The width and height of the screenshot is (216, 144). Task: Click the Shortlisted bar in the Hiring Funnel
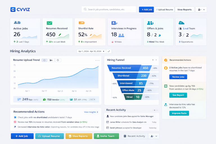pos(131,76)
